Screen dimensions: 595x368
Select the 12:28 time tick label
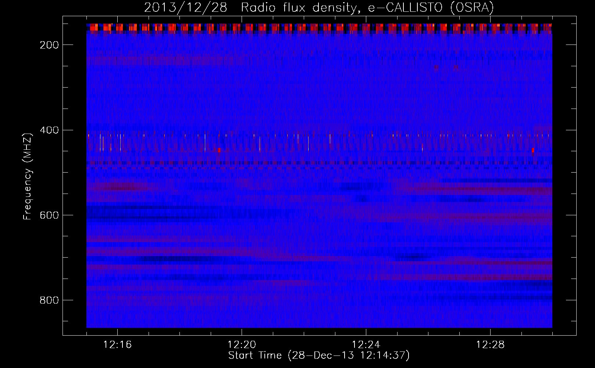coord(490,345)
